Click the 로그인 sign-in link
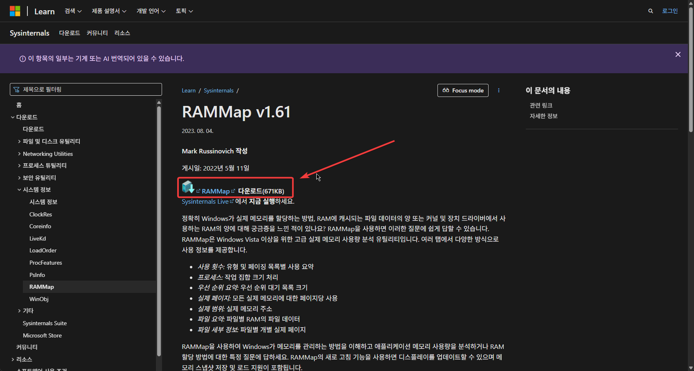Viewport: 694px width, 371px height. coord(670,11)
